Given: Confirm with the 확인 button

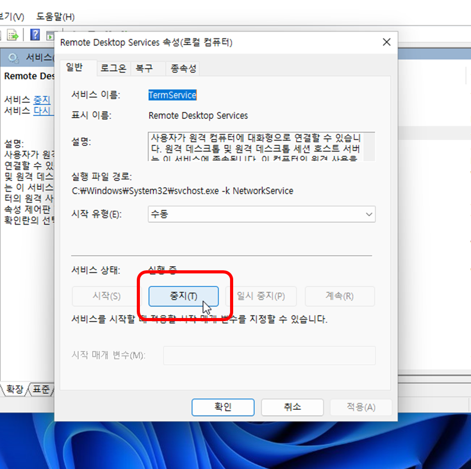Looking at the screenshot, I should coord(223,407).
